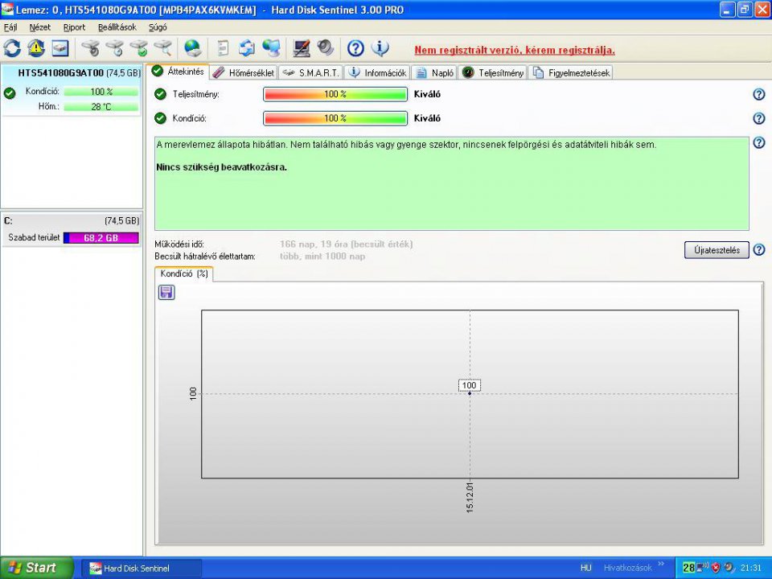
Task: Open the Riport menu
Action: pyautogui.click(x=74, y=27)
